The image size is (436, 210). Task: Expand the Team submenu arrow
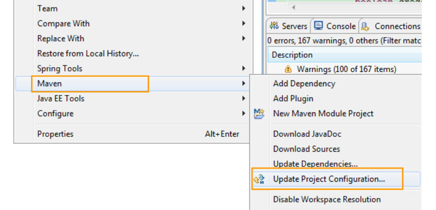coord(243,9)
